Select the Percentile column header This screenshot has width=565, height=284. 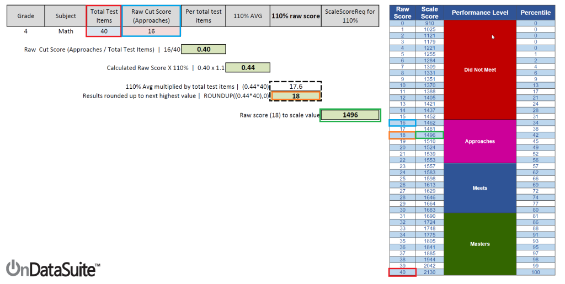535,12
